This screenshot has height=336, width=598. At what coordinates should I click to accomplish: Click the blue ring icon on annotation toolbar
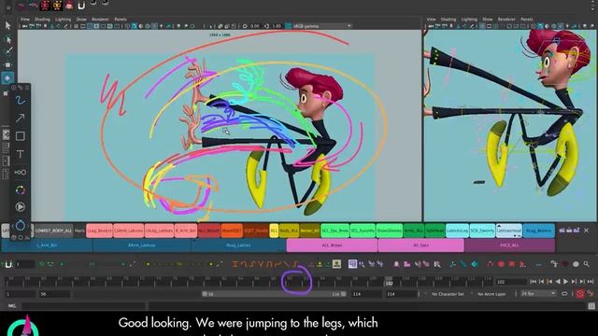[21, 225]
